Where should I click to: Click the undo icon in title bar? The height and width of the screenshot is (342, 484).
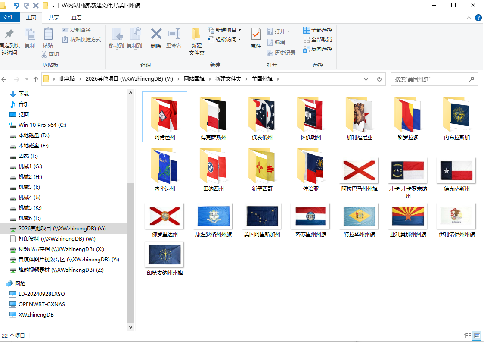tap(16, 5)
